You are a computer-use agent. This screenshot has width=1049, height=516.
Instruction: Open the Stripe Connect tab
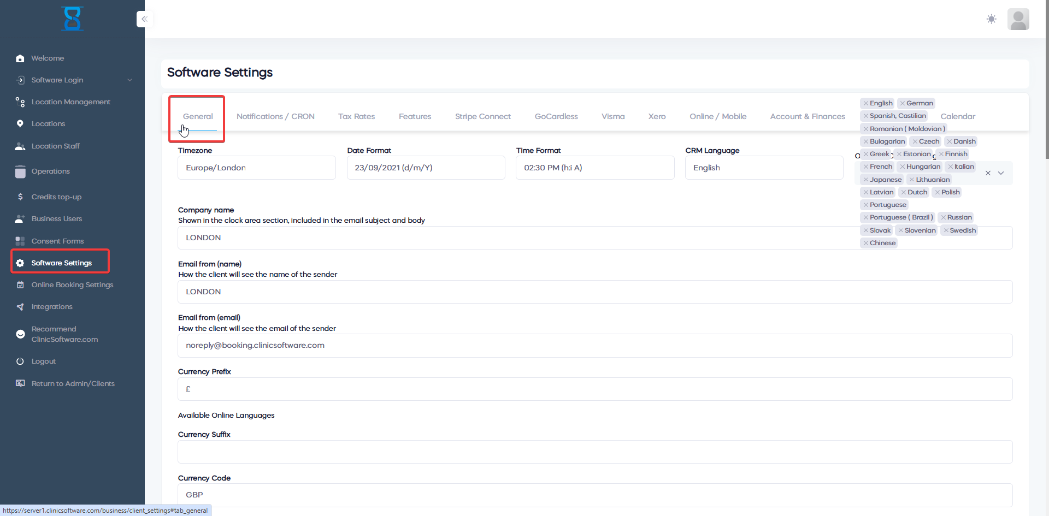[x=482, y=116]
